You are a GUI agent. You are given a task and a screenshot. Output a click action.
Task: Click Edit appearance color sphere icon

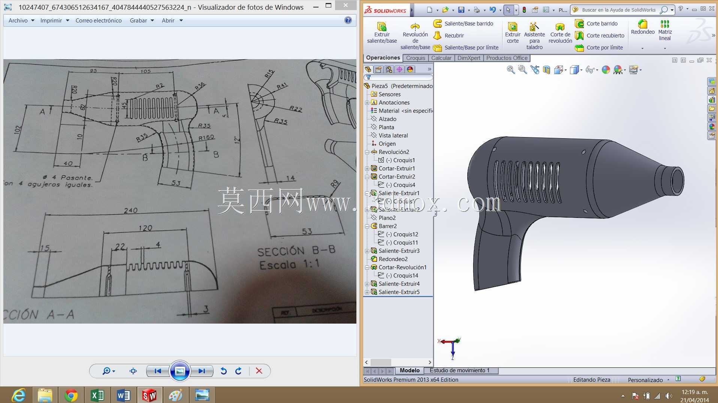pos(606,70)
